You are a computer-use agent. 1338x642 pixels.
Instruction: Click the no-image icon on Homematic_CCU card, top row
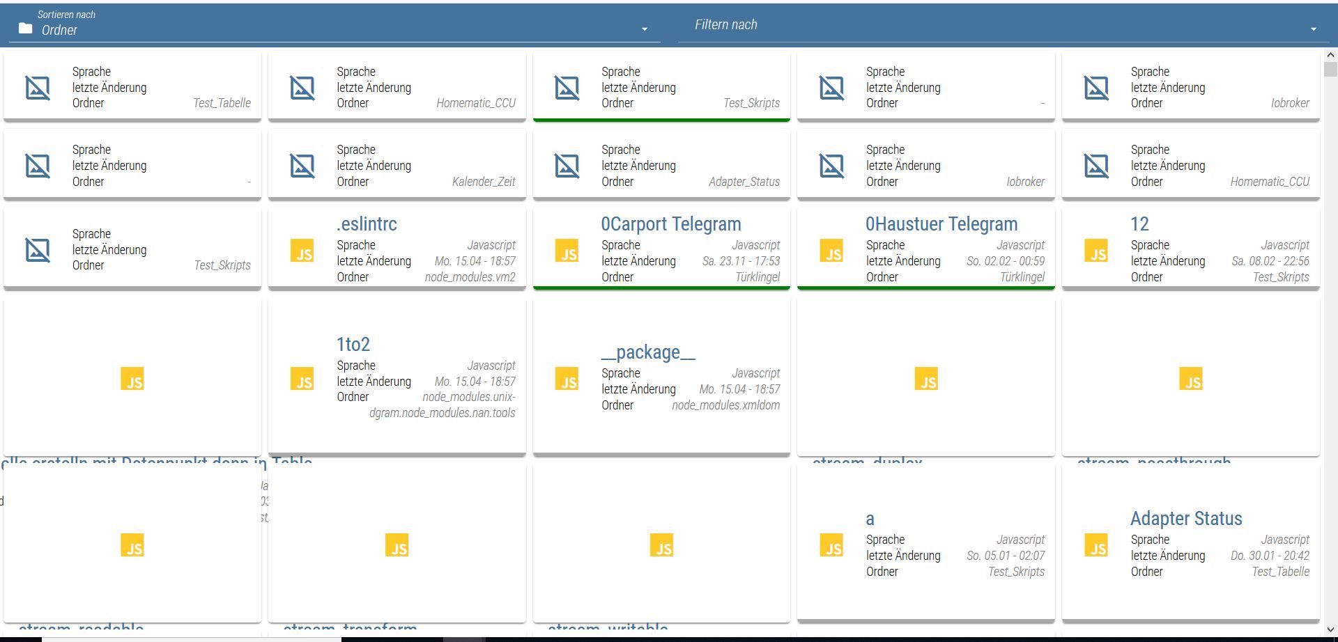pos(302,88)
